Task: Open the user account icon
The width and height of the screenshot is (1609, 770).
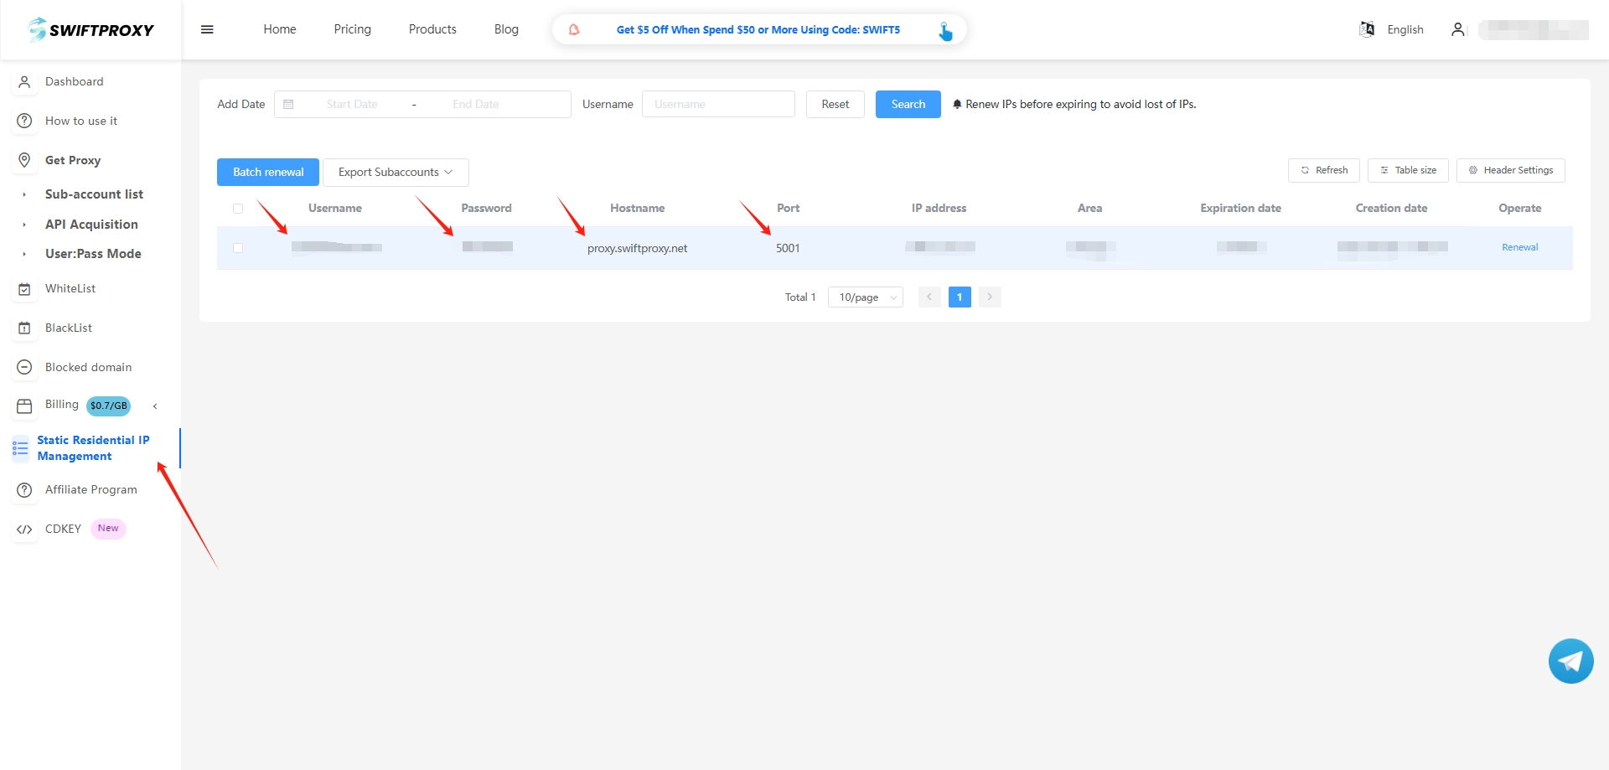Action: point(1457,29)
